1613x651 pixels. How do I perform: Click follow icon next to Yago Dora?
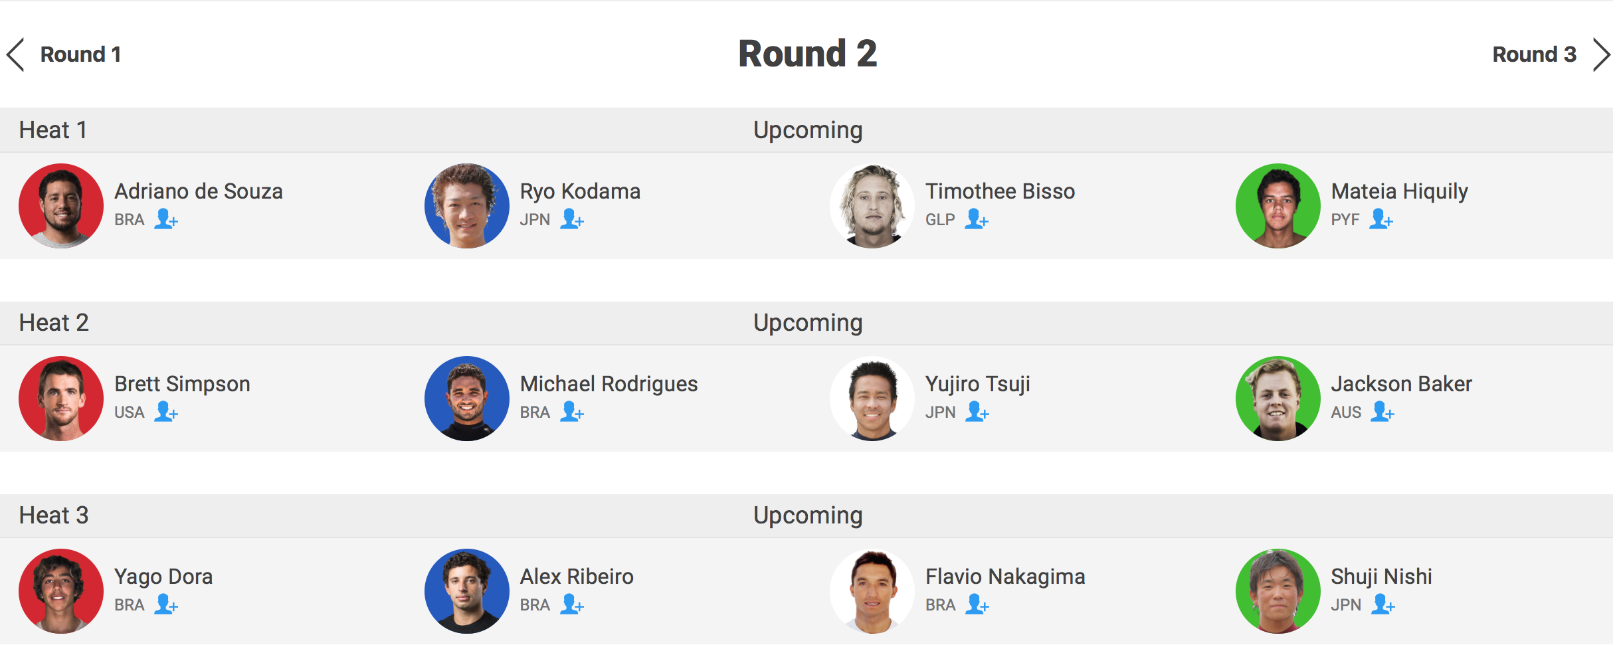(x=165, y=604)
